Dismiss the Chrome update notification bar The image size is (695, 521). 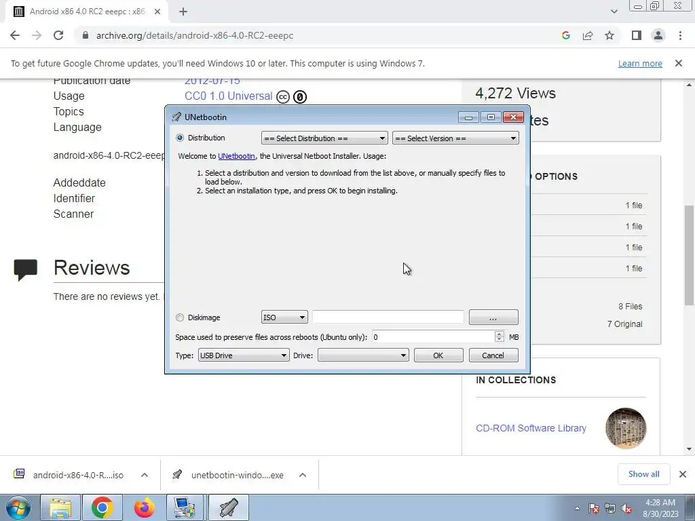[x=679, y=63]
